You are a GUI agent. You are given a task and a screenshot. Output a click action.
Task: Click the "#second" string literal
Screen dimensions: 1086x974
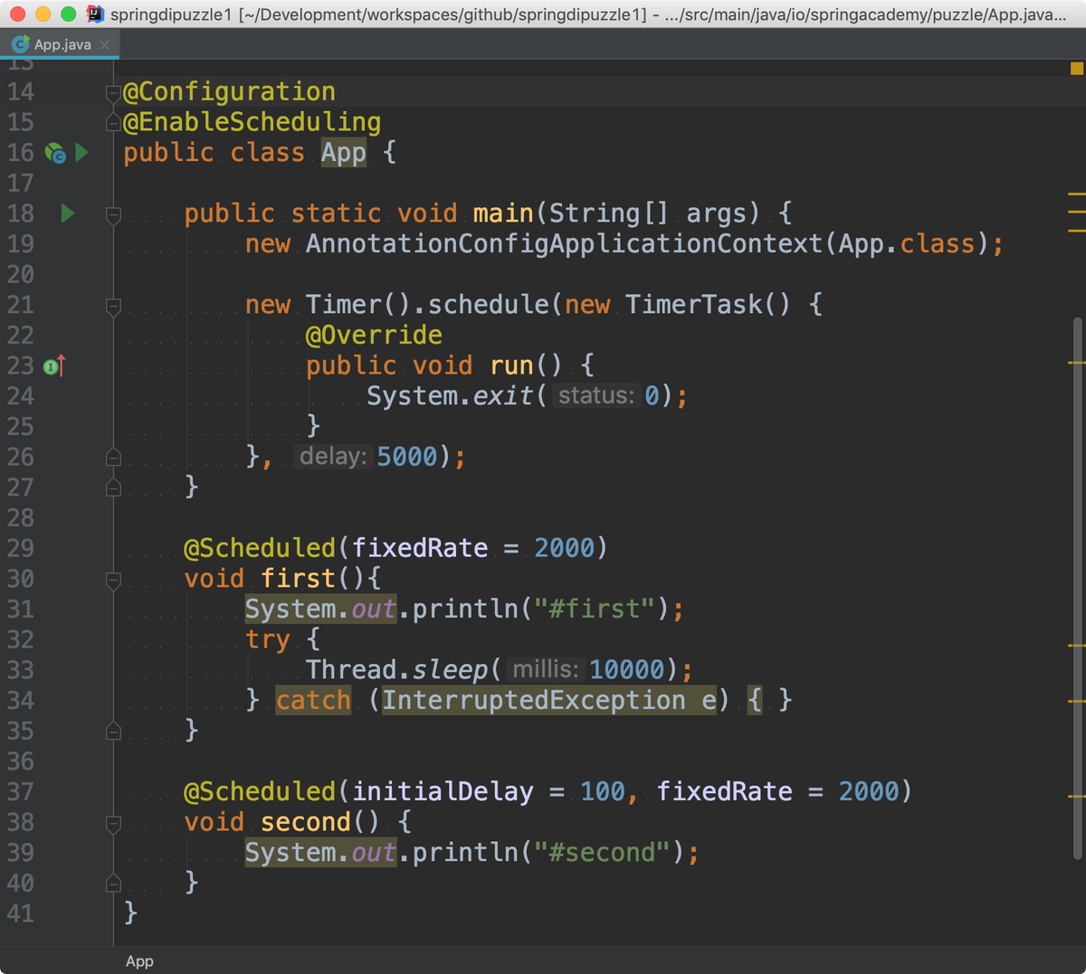point(602,852)
